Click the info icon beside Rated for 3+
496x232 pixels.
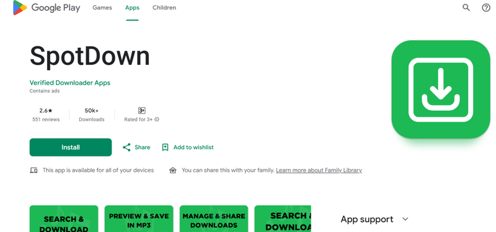pos(157,119)
